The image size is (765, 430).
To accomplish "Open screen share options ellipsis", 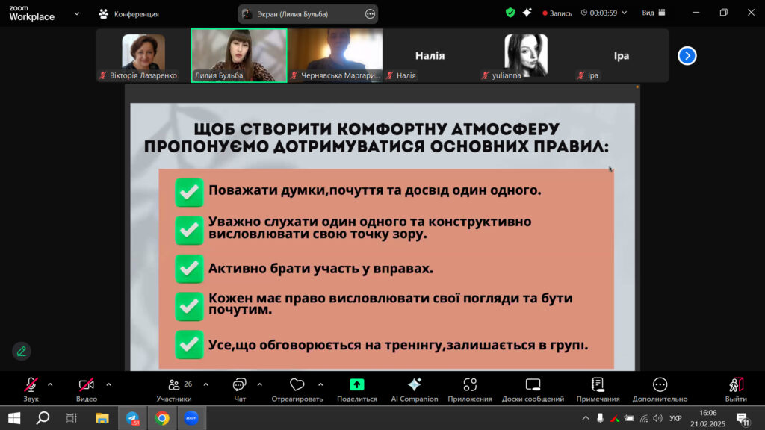I will [370, 14].
